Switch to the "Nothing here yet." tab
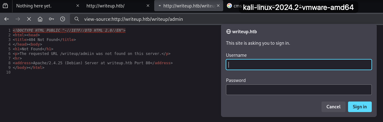The height and width of the screenshot is (122, 383). coord(43,6)
